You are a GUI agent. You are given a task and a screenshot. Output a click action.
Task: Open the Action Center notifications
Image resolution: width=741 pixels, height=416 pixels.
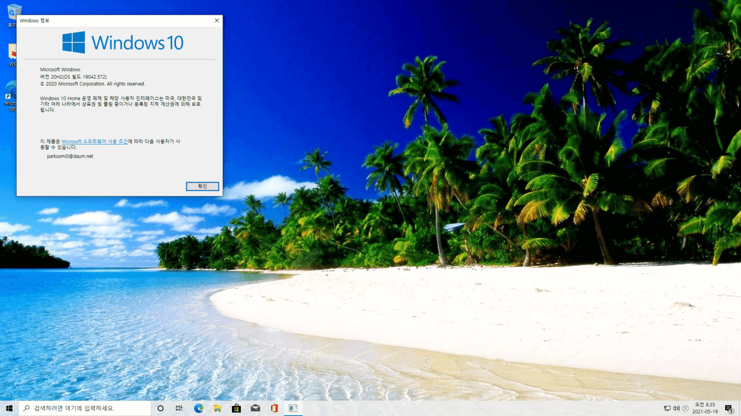(x=729, y=408)
